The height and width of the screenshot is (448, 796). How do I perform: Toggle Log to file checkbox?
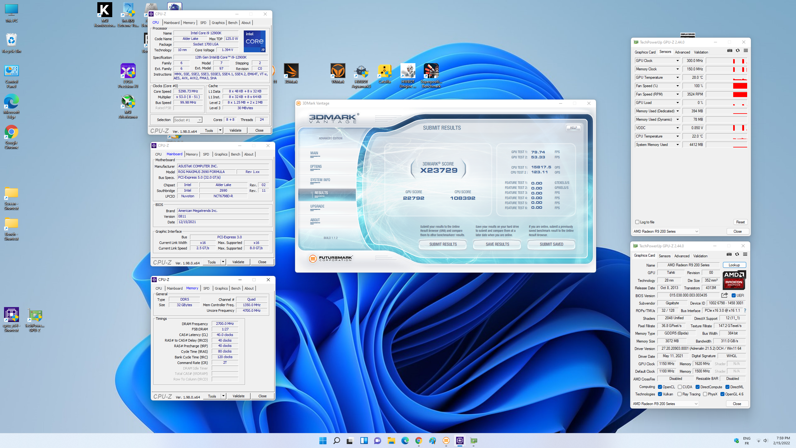637,222
